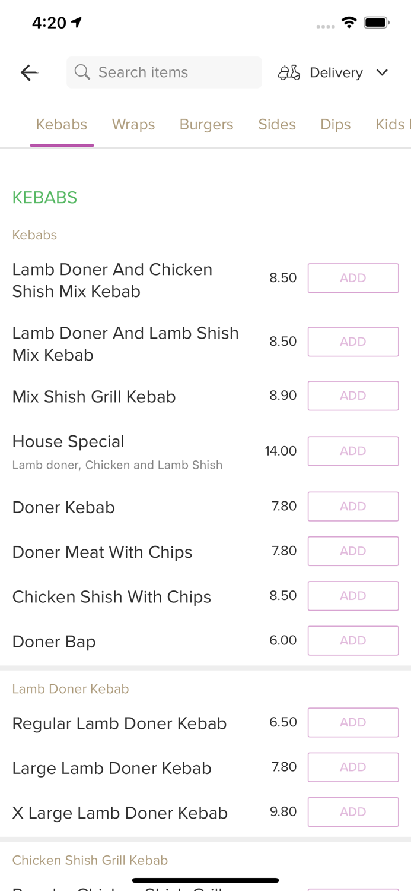
Task: Expand the Delivery dropdown chevron
Action: (382, 72)
